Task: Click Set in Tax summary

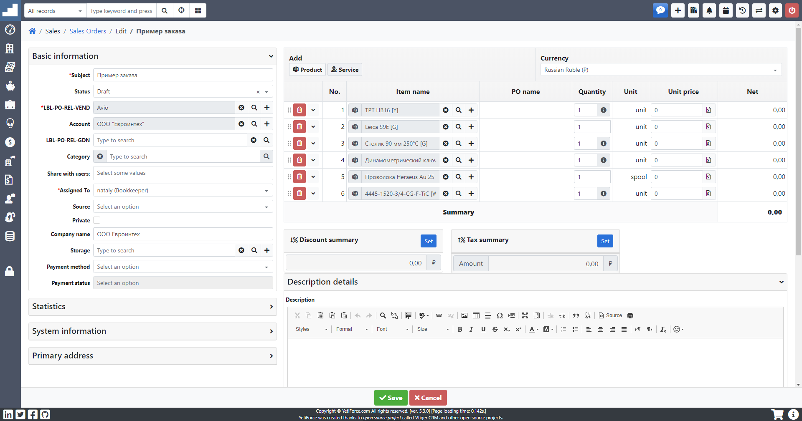Action: (605, 241)
